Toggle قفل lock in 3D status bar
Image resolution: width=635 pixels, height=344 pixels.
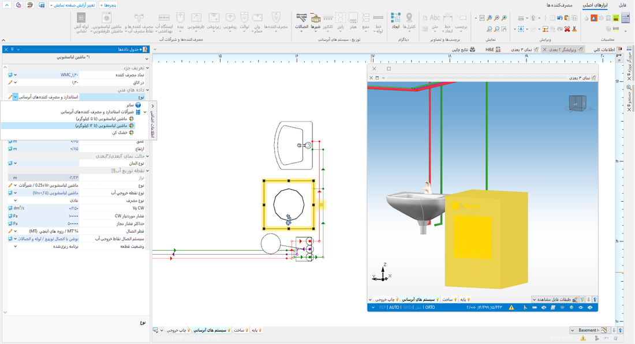click(x=417, y=308)
